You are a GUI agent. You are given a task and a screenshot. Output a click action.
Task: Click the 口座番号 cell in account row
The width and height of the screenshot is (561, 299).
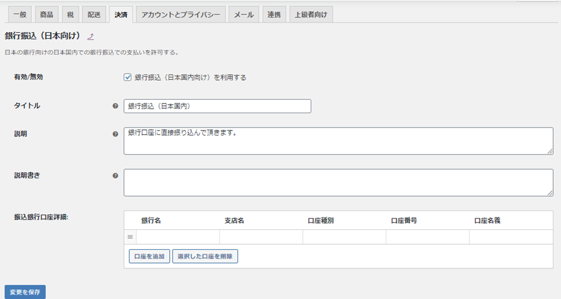pyautogui.click(x=428, y=237)
